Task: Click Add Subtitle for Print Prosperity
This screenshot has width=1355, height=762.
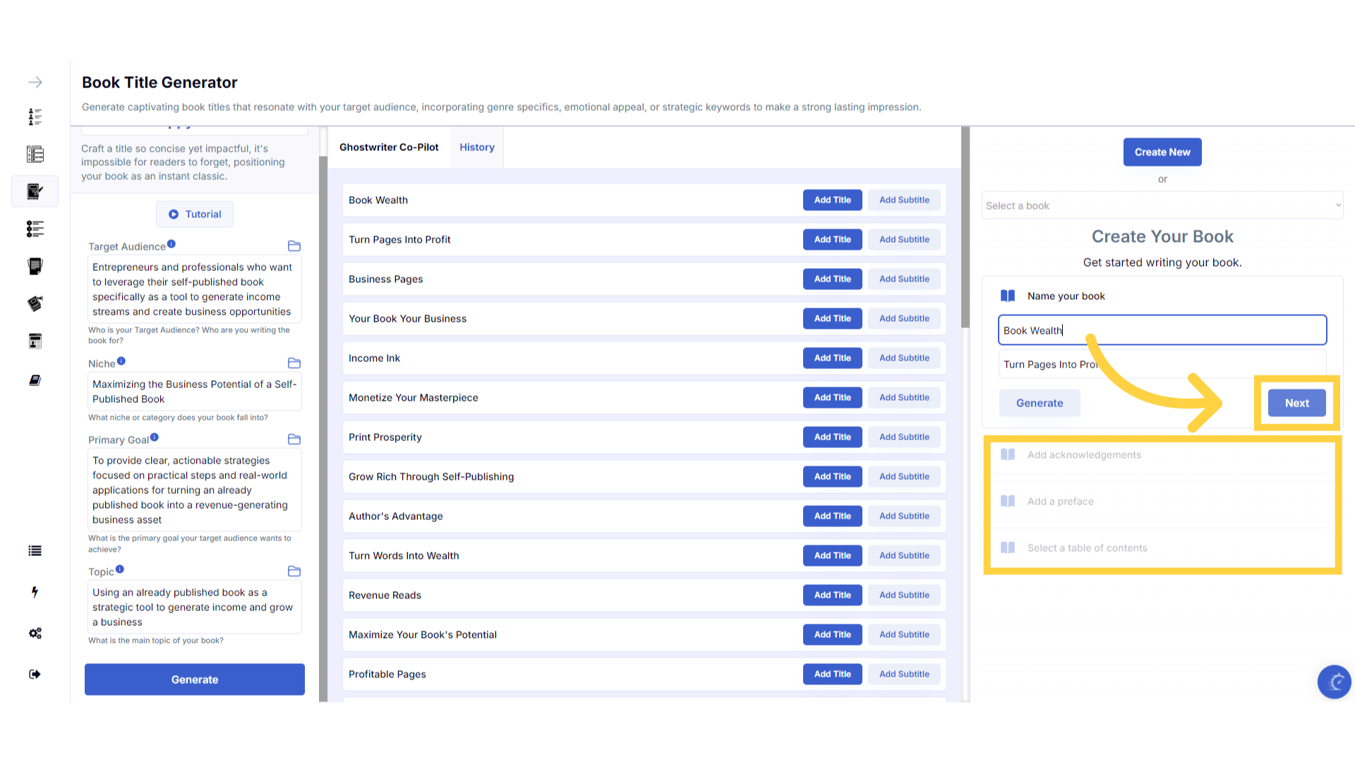Action: pyautogui.click(x=904, y=437)
